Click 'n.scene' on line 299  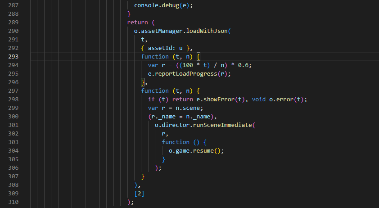tap(188, 108)
